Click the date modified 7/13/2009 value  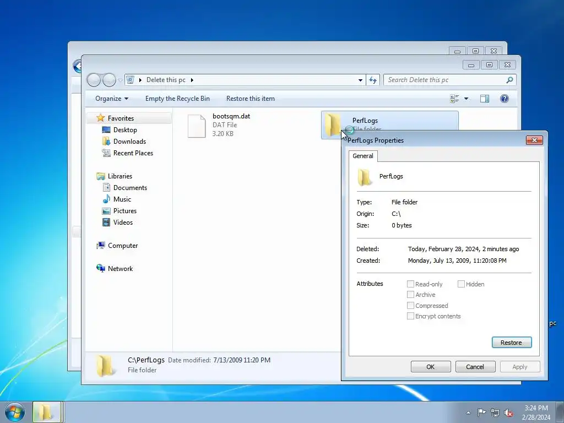click(242, 360)
